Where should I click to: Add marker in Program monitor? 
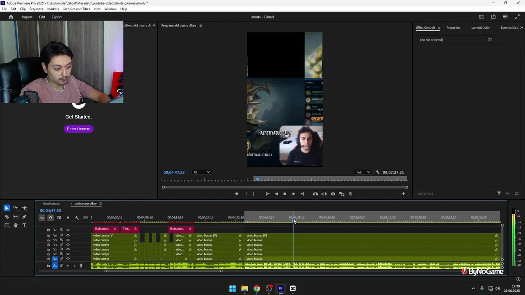point(237,194)
